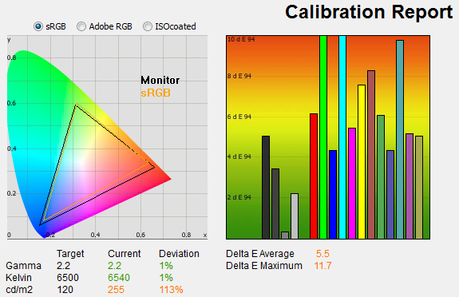This screenshot has height=297, width=459.
Task: Click the olive bar at the chart end
Action: pyautogui.click(x=419, y=188)
